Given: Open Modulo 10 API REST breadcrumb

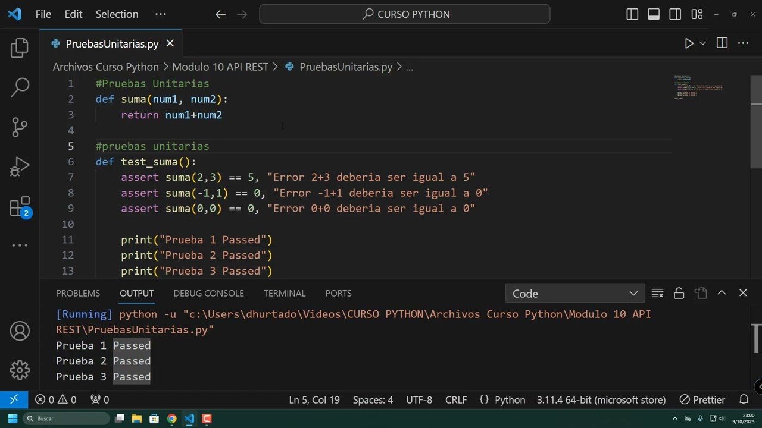Looking at the screenshot, I should pyautogui.click(x=220, y=67).
